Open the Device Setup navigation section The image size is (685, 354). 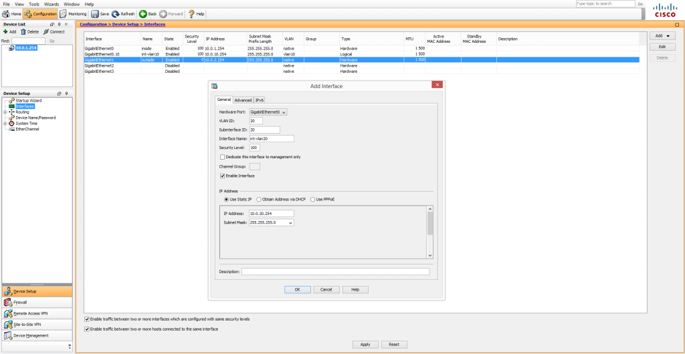(37, 291)
